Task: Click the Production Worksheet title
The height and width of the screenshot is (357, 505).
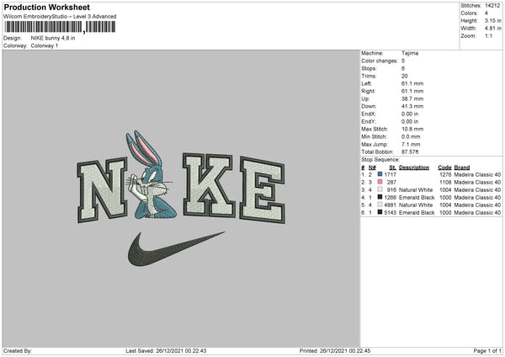Action: 40,7
